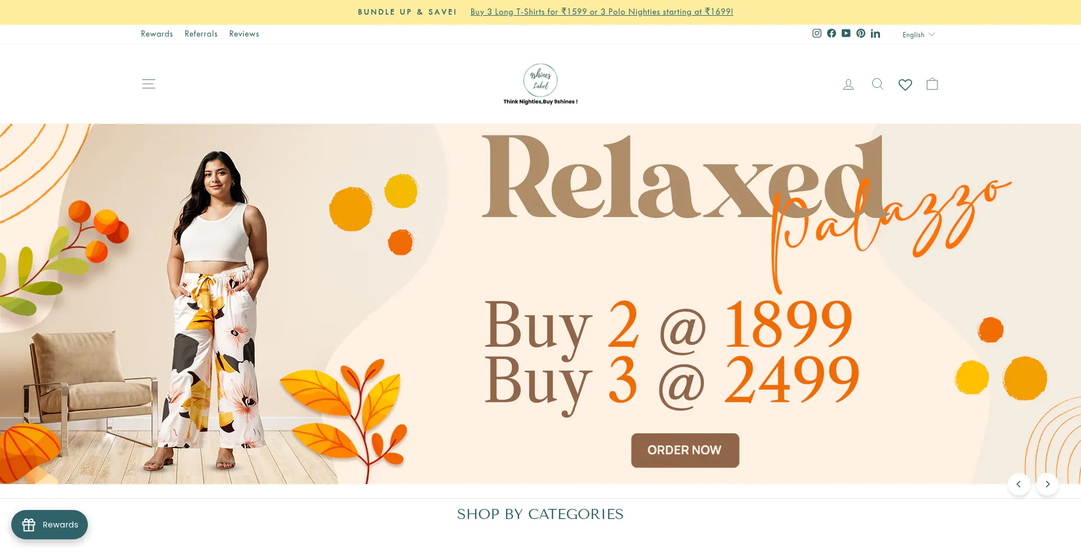Open the Instagram social link
The height and width of the screenshot is (559, 1081).
(816, 33)
